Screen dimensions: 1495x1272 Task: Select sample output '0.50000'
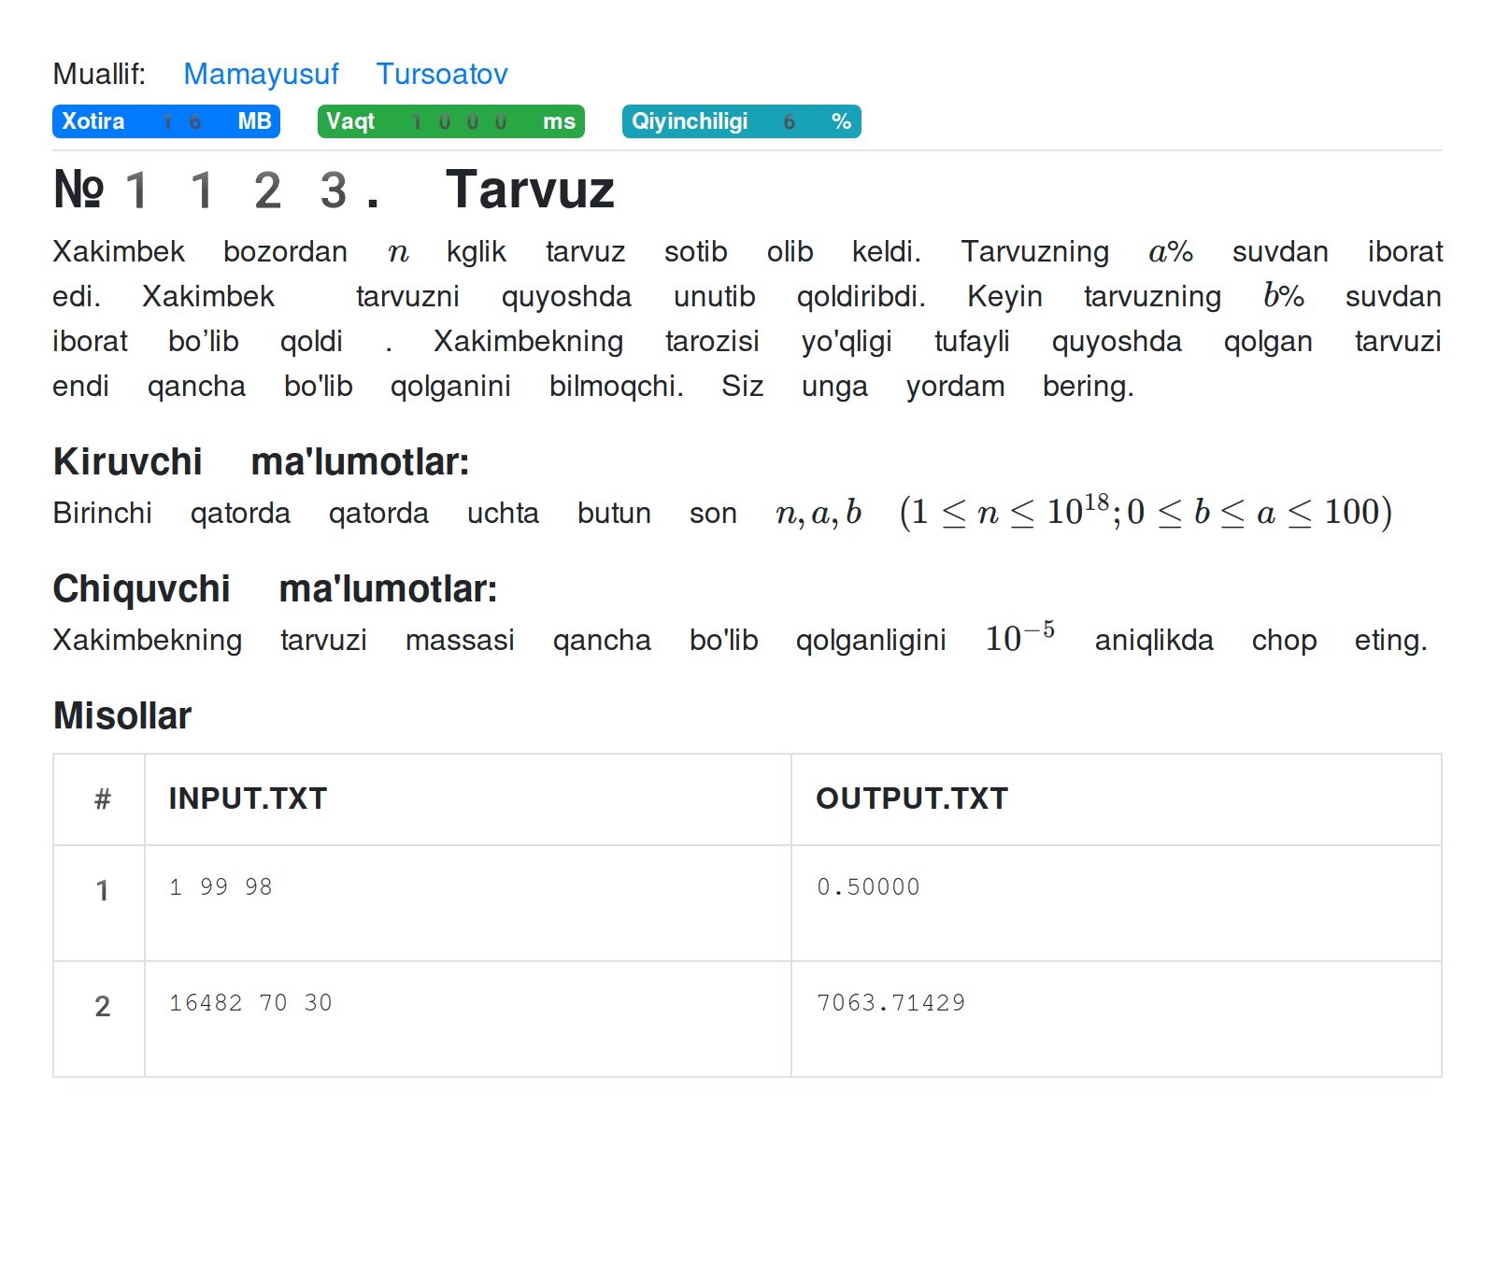pos(868,886)
